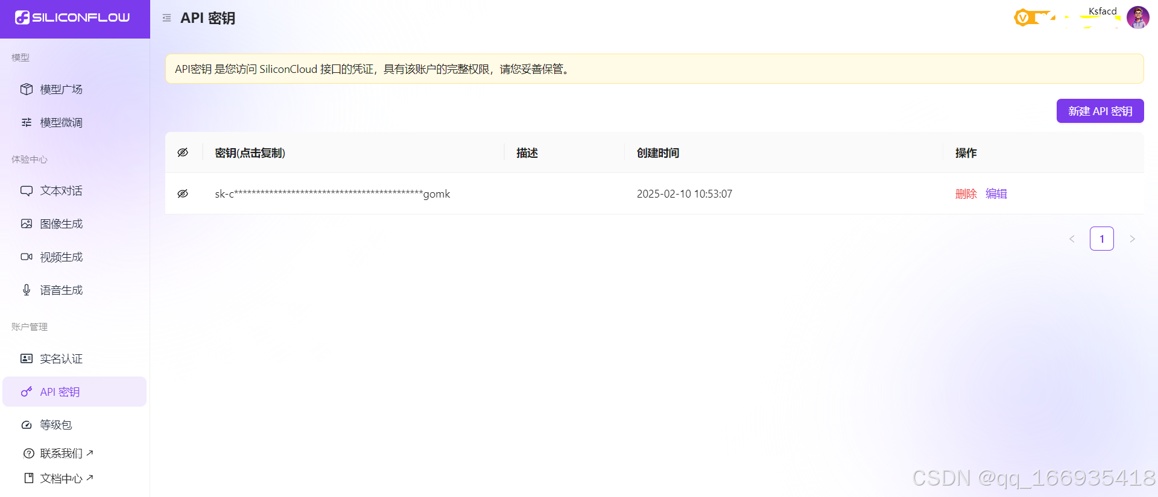The width and height of the screenshot is (1158, 497).
Task: Click the API 密钥 key icon
Action: click(x=27, y=392)
